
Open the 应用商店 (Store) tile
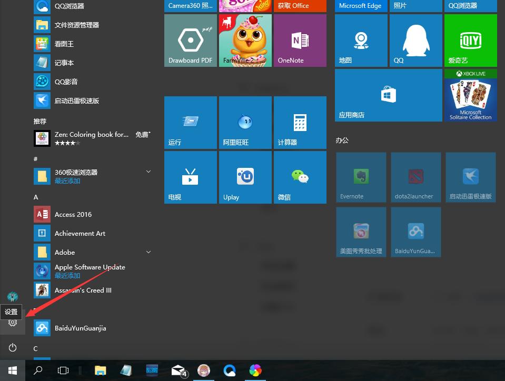pos(388,95)
